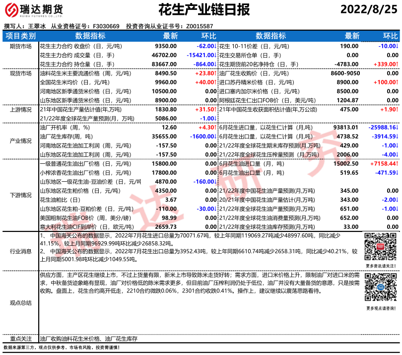
Task: Click the Ruida Futures logo
Action: (33, 10)
